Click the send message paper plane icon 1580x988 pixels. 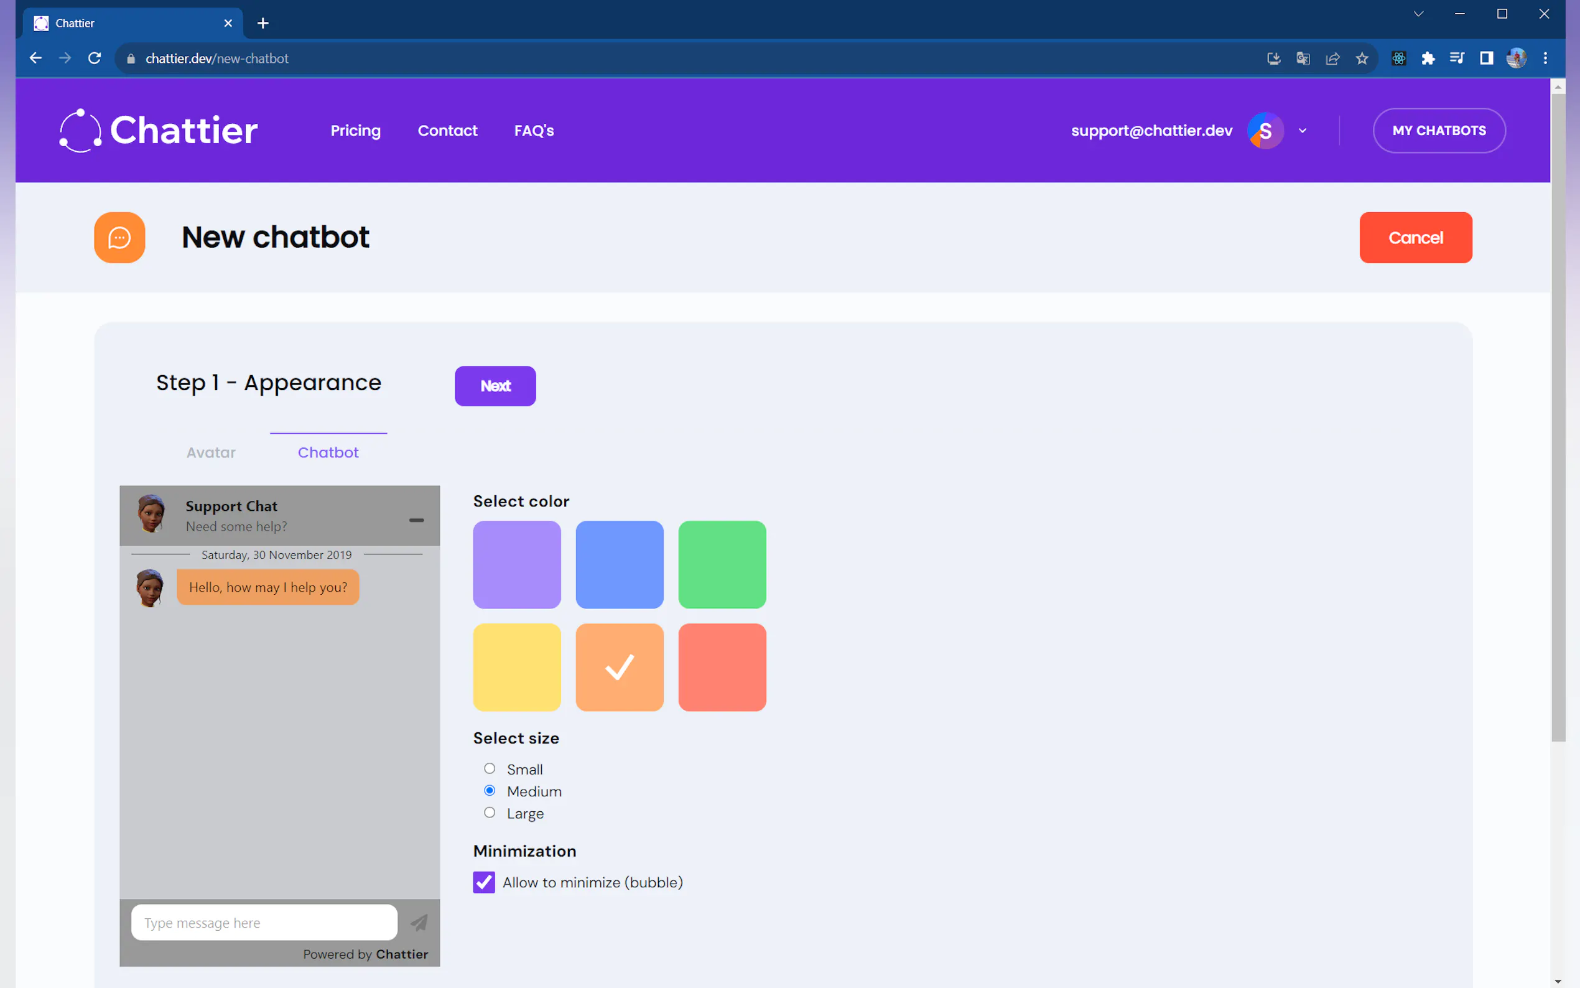[419, 922]
